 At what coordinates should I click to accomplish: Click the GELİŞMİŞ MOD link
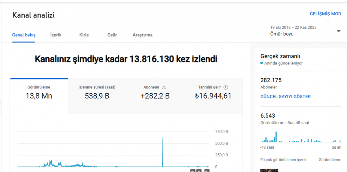click(325, 14)
